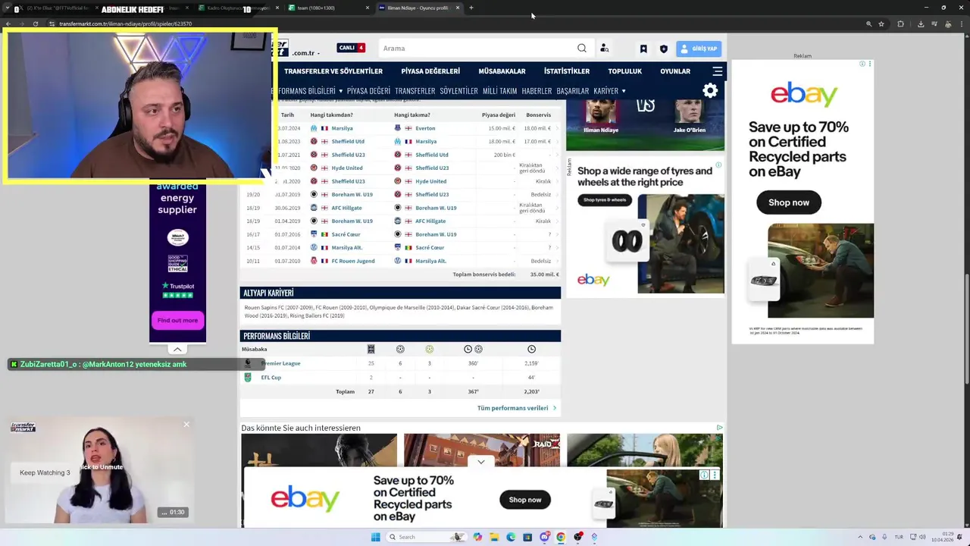
Task: Click Find out more on the left ad
Action: [177, 320]
